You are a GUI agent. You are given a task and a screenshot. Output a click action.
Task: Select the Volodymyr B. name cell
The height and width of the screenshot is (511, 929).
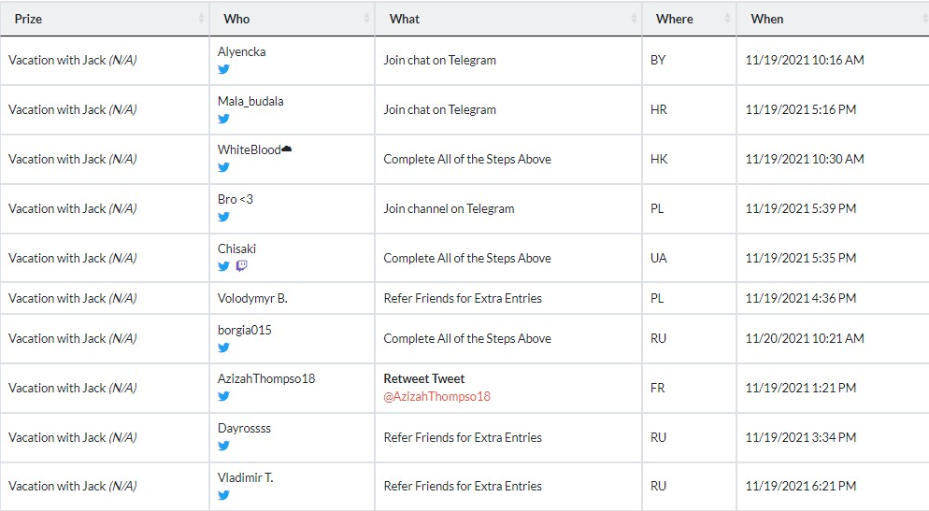[x=252, y=298]
